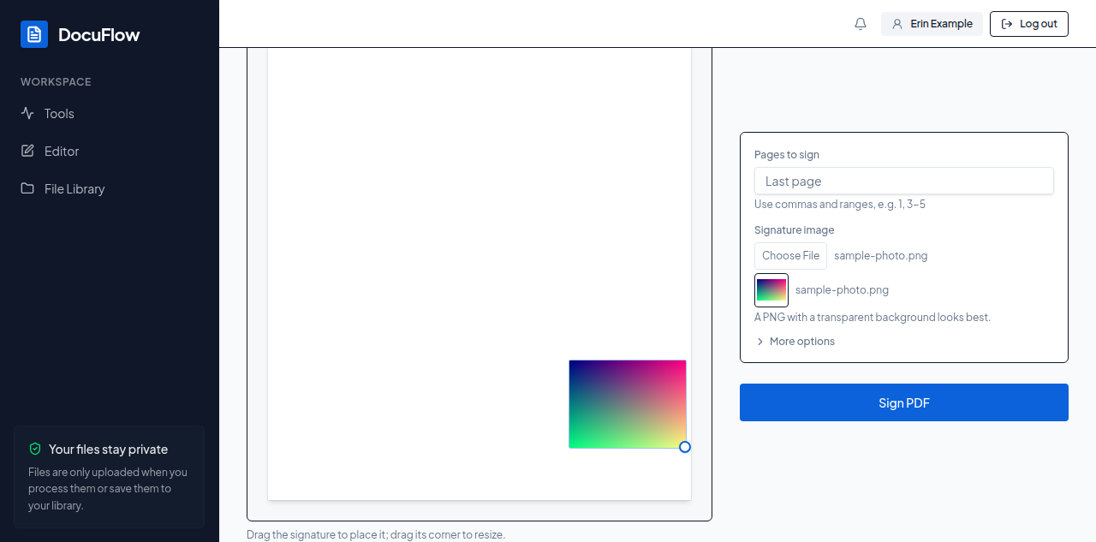Click the WORKSPACE section heading
The image size is (1096, 542).
56,82
